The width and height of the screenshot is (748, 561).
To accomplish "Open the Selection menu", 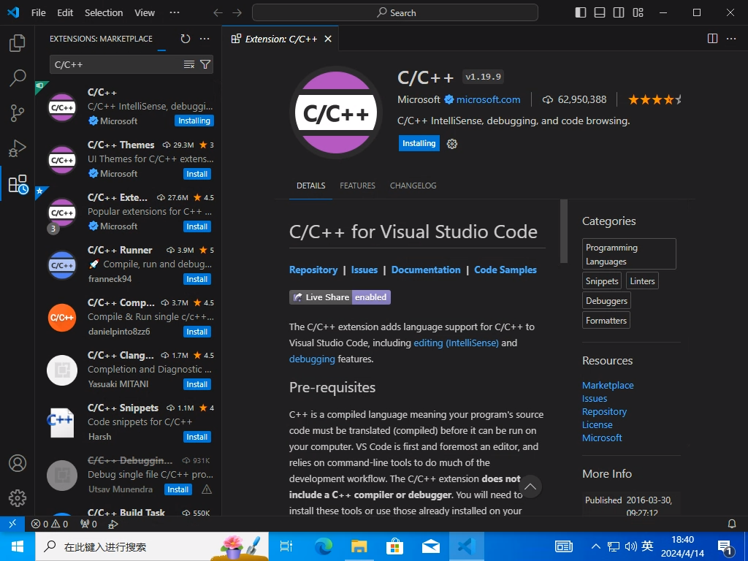I will (104, 12).
